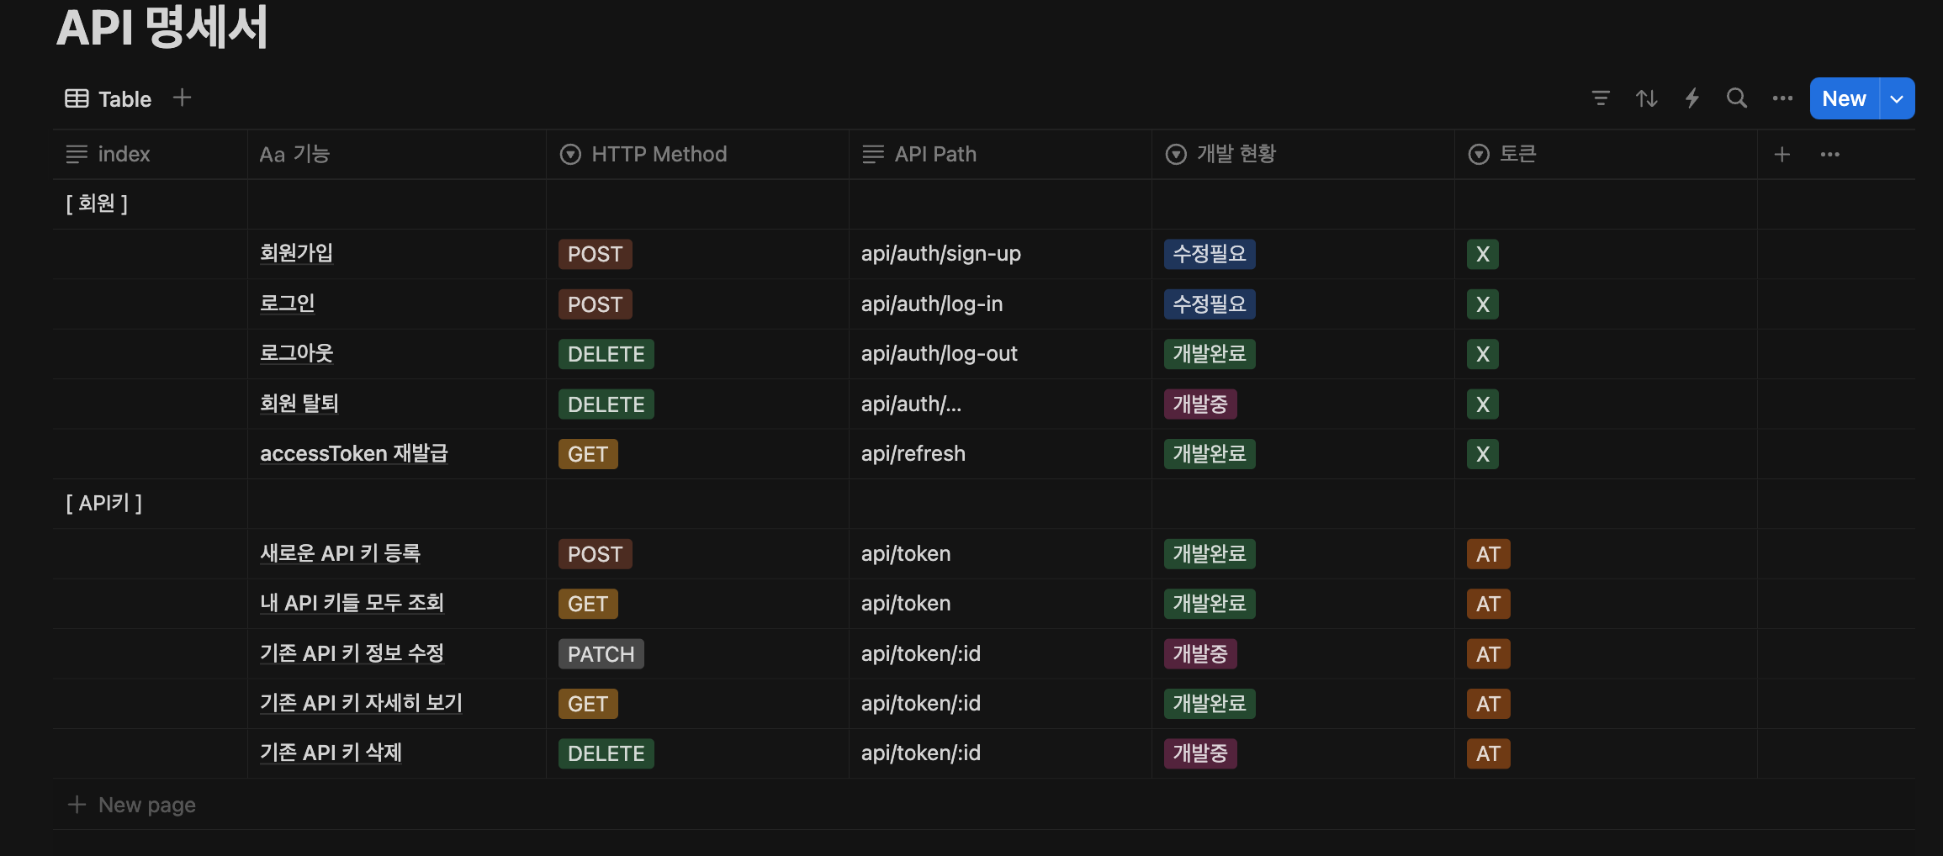This screenshot has height=856, width=1943.
Task: Create a new entry with New button
Action: point(1844,98)
